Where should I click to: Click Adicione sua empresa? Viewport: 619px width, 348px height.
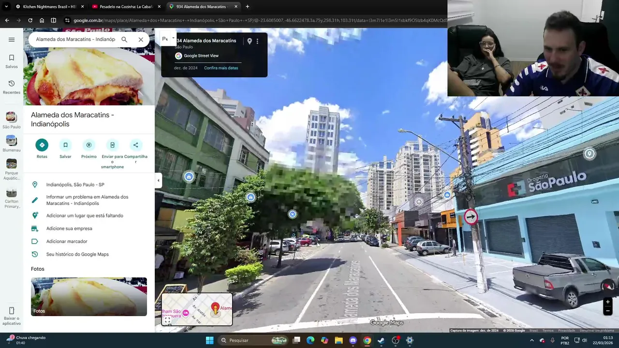tap(89, 229)
